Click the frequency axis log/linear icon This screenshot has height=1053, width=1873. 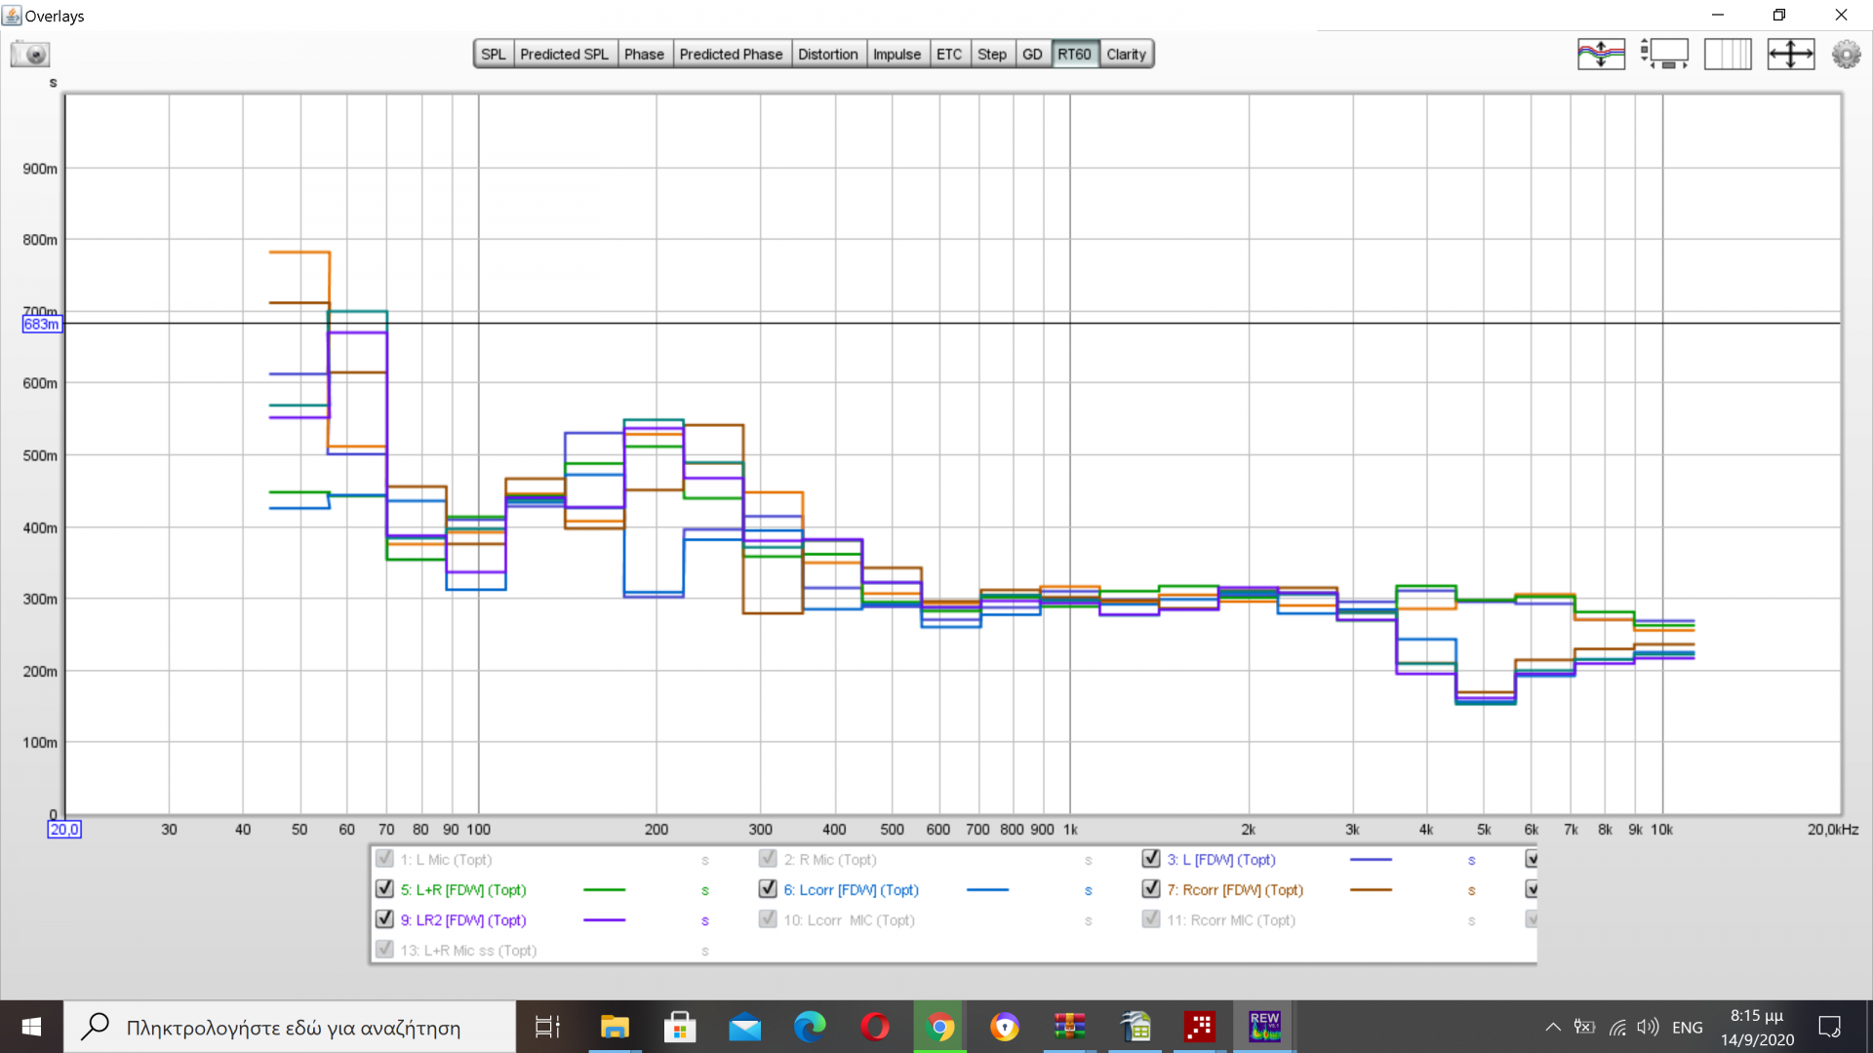point(1728,55)
